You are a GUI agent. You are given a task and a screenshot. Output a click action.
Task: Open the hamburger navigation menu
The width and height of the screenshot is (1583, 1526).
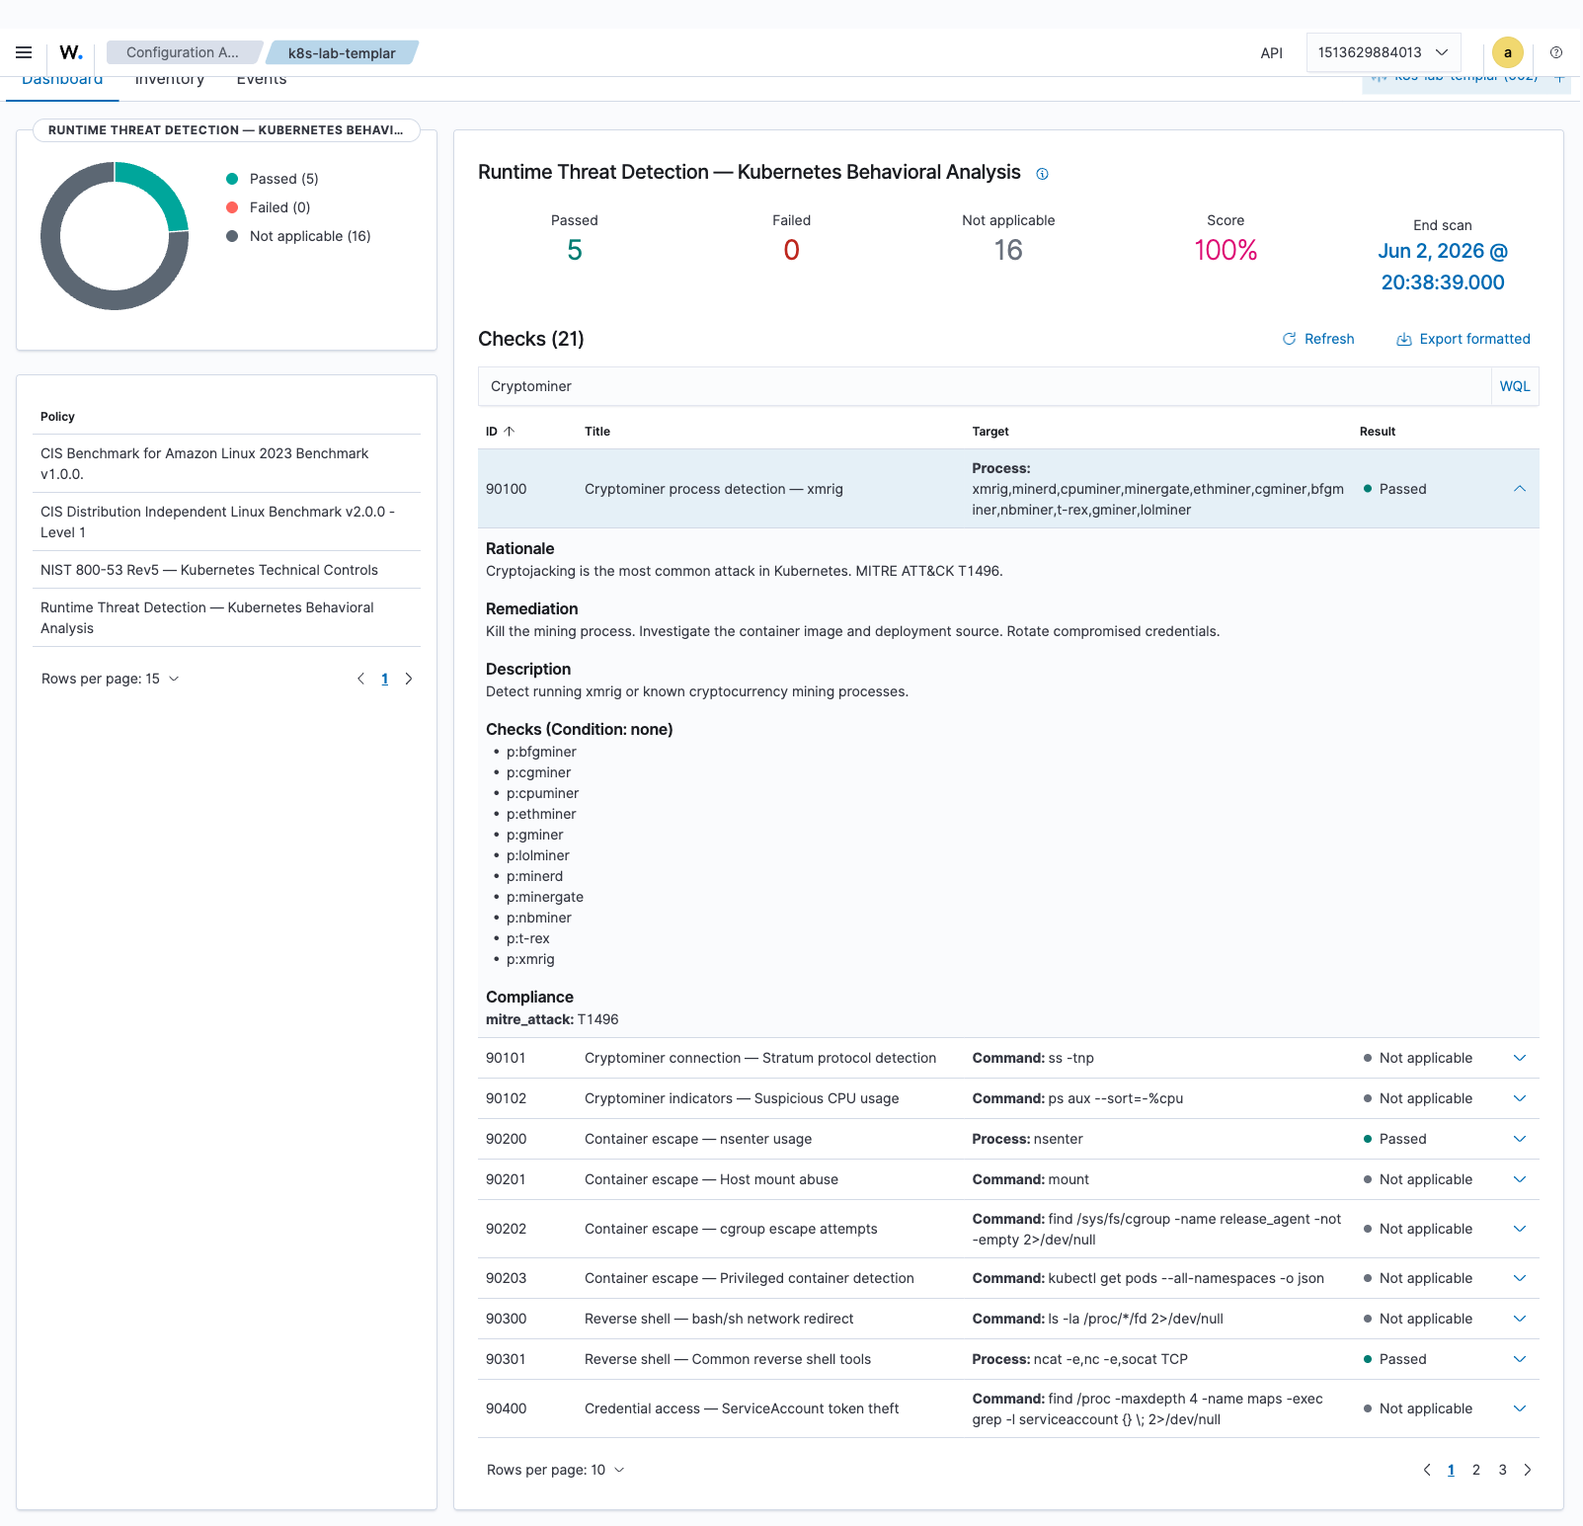pos(24,52)
